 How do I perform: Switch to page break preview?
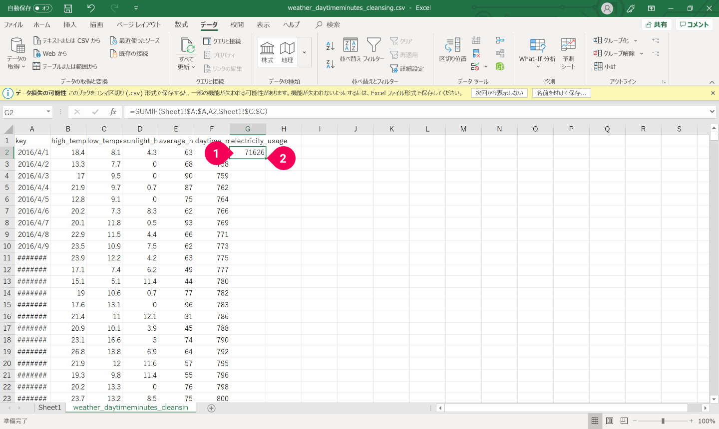[624, 421]
